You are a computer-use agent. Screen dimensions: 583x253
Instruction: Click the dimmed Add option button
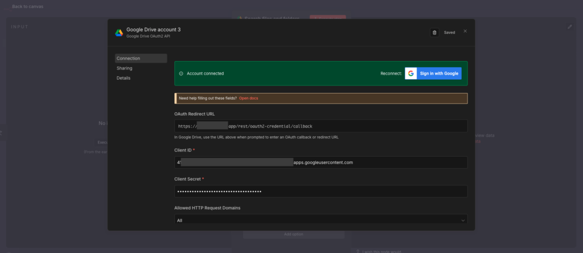(x=294, y=234)
